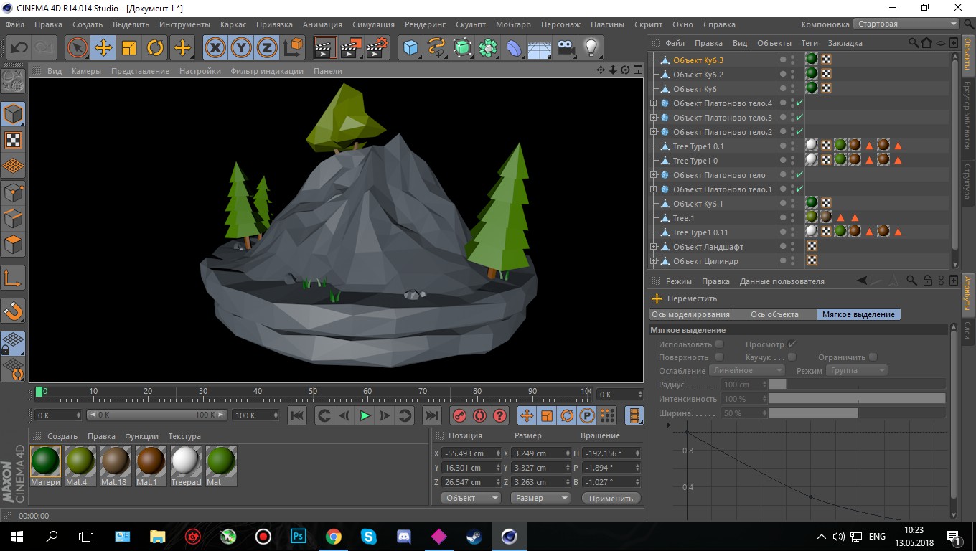Click the Применить button

point(611,498)
